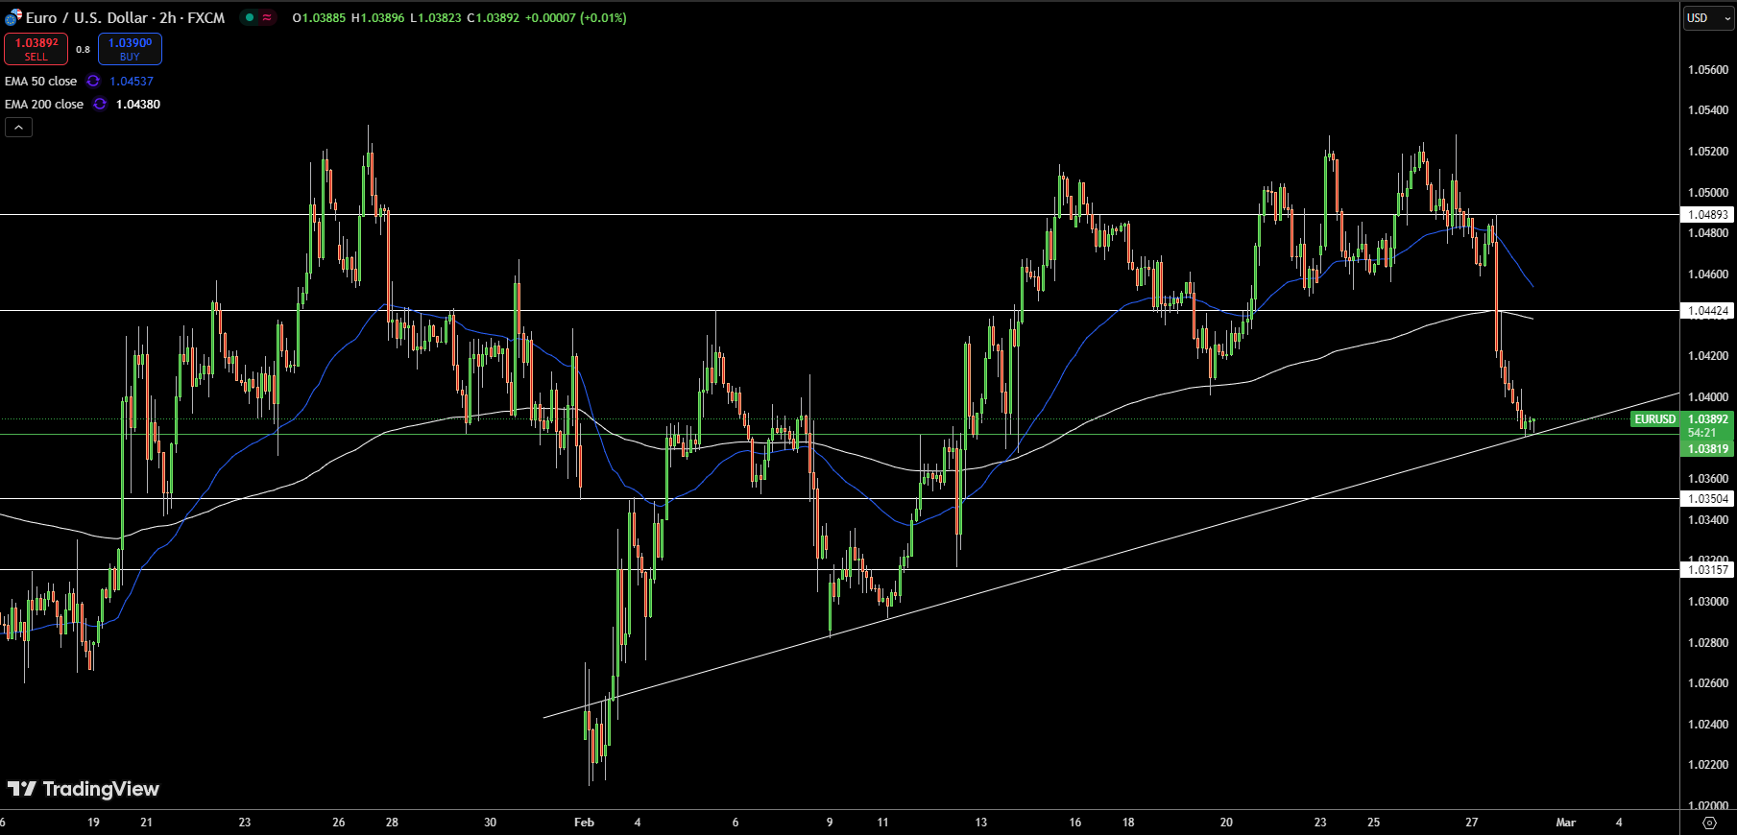Click the 1.03157 horizontal line price label
This screenshot has width=1737, height=835.
(1708, 570)
